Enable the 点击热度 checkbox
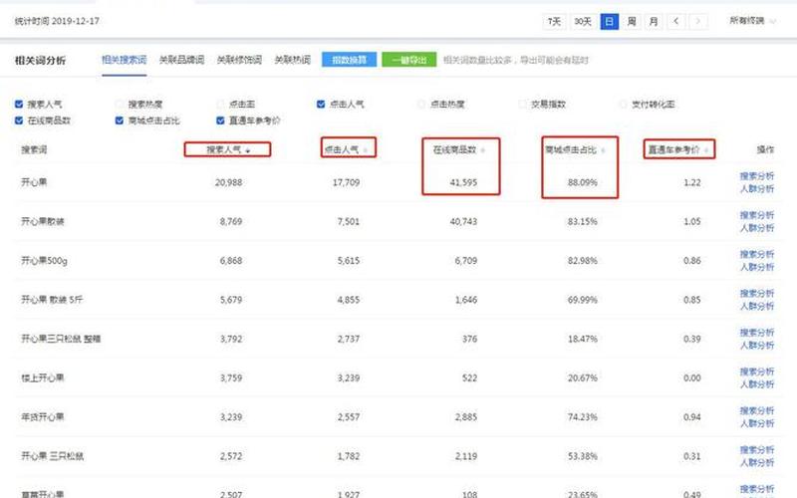 [x=421, y=105]
